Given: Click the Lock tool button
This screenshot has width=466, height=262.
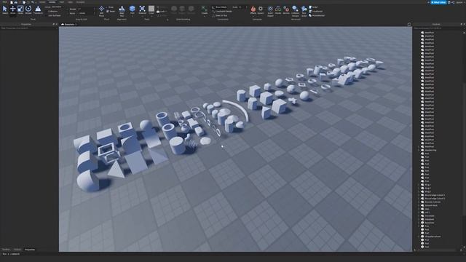Looking at the screenshot, I should [162, 12].
